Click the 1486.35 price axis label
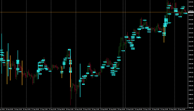 pyautogui.click(x=191, y=99)
